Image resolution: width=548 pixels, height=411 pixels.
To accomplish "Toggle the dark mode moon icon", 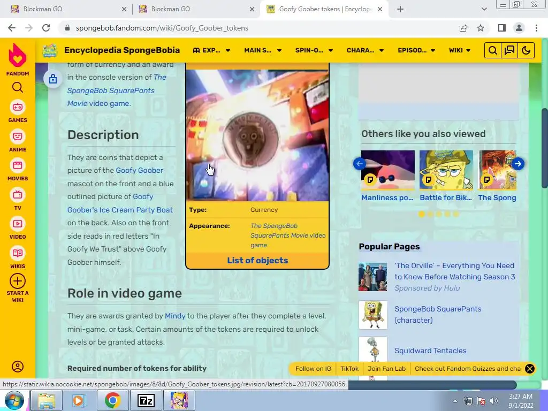I will [x=526, y=50].
